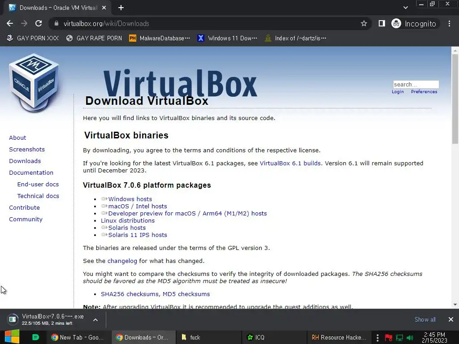459x344 pixels.
Task: Open the tab search chevron
Action: pyautogui.click(x=405, y=8)
